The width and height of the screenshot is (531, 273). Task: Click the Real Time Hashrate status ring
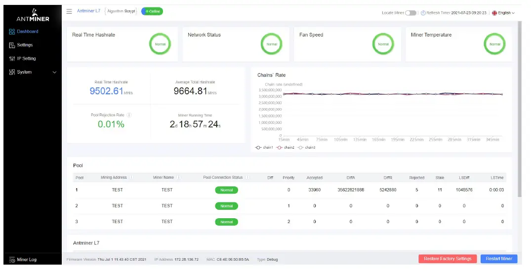(x=160, y=44)
